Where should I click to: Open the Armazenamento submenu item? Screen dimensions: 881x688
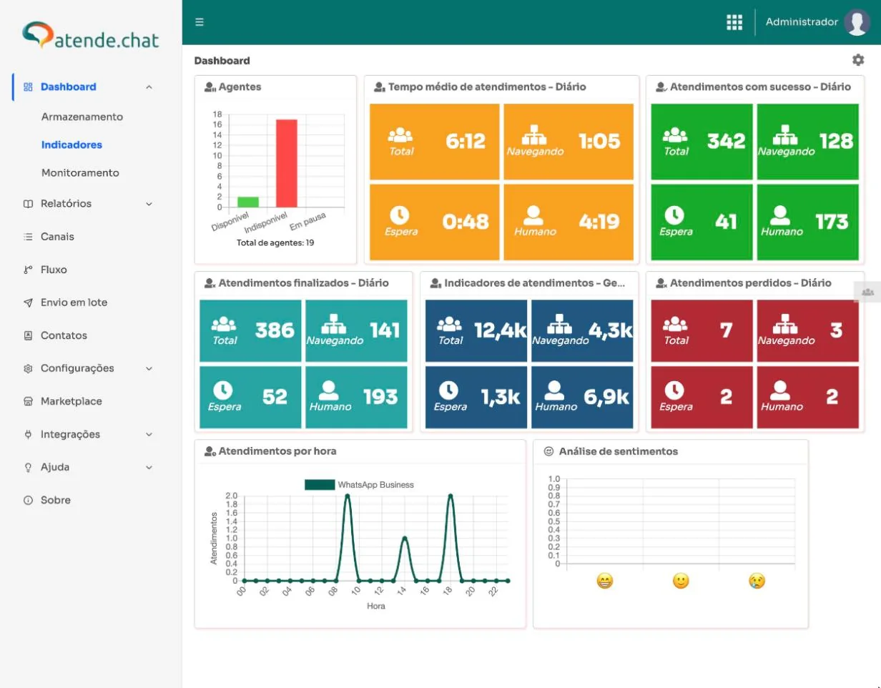coord(82,117)
